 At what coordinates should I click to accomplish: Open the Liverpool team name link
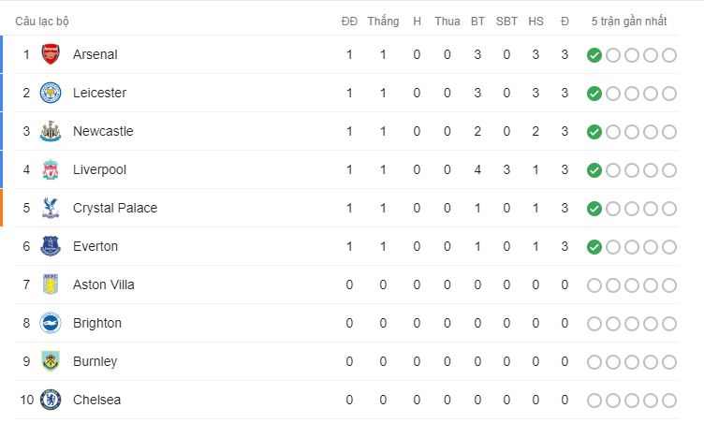pos(99,169)
